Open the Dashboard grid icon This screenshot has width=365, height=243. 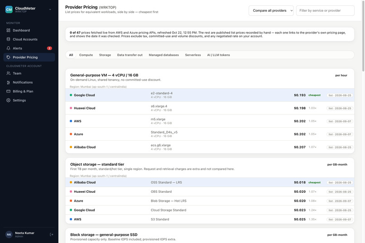click(x=9, y=30)
